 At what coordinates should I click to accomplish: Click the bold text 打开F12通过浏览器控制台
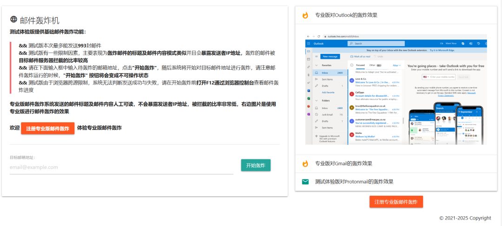point(225,83)
